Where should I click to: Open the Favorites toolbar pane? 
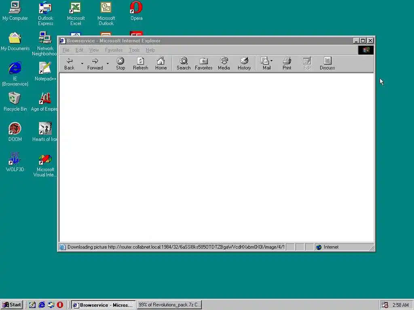tap(204, 63)
